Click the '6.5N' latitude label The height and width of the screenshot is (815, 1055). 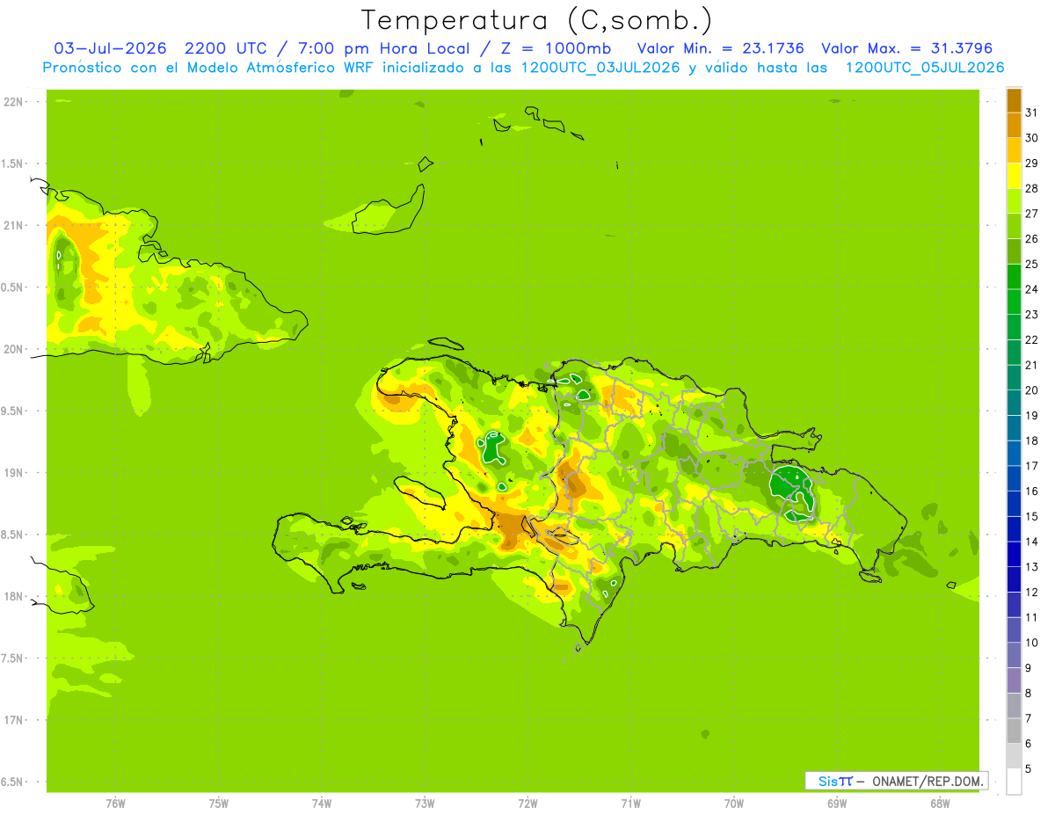tap(12, 782)
